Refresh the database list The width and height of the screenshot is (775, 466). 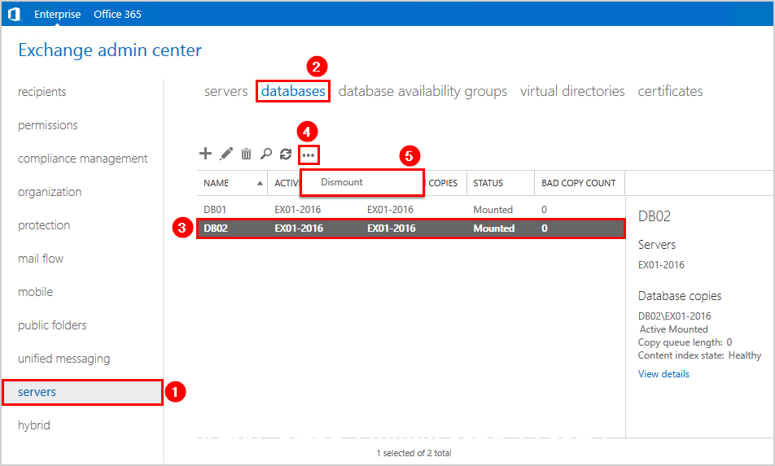click(286, 154)
